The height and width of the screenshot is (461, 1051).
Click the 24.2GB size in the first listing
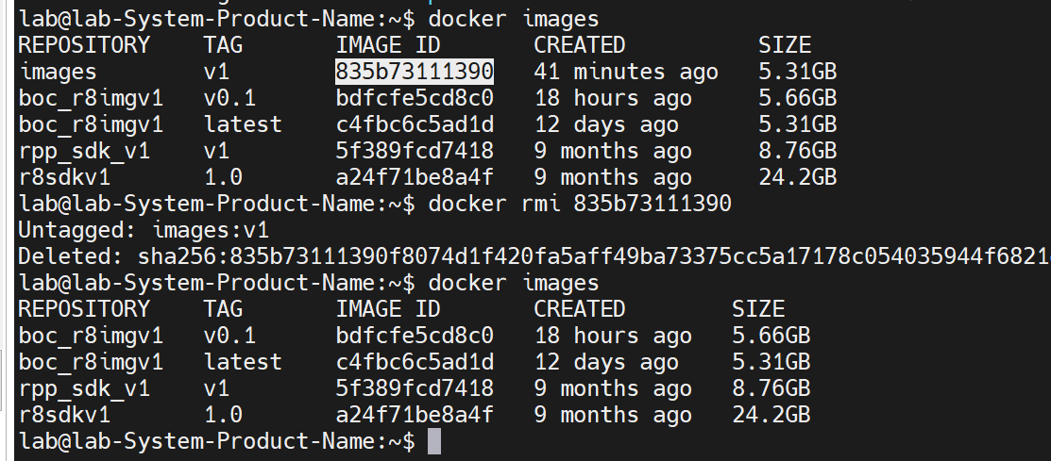click(797, 177)
